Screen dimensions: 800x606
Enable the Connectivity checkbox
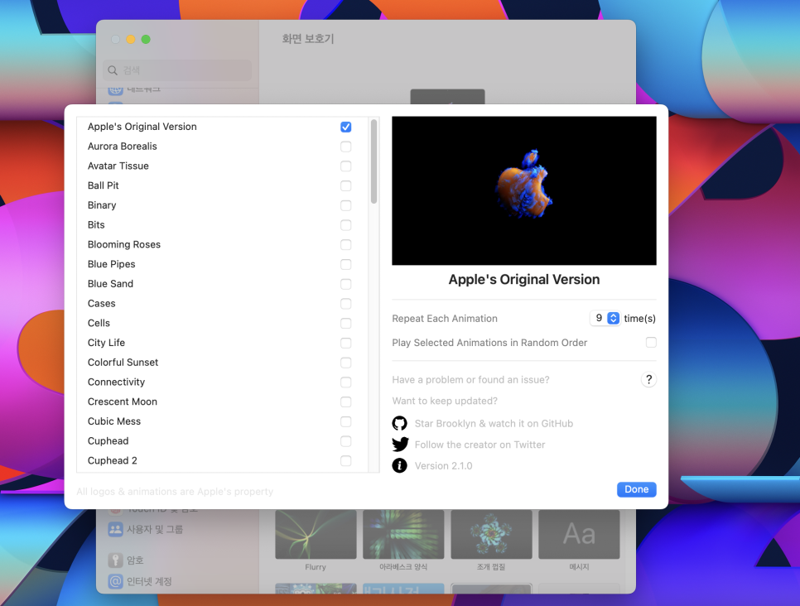click(346, 382)
